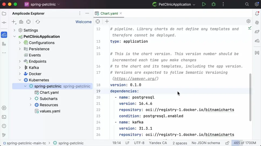
Task: Click the editor plus icon under Chart.yaml tab
Action: coord(107,22)
